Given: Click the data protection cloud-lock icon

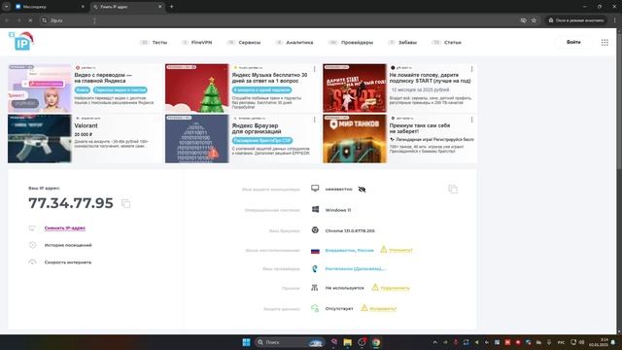Looking at the screenshot, I should click(315, 308).
